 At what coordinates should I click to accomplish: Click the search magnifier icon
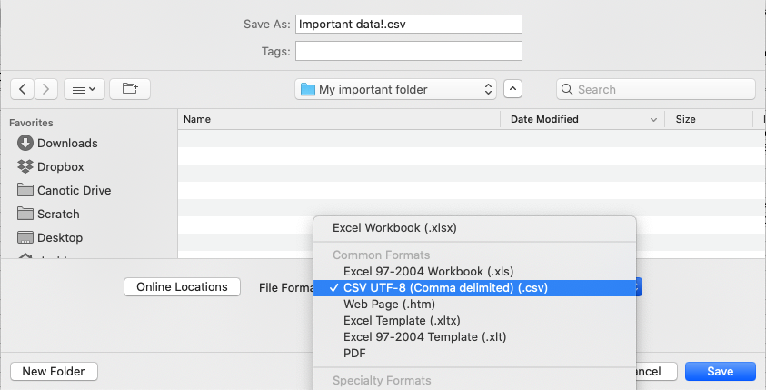coord(567,89)
